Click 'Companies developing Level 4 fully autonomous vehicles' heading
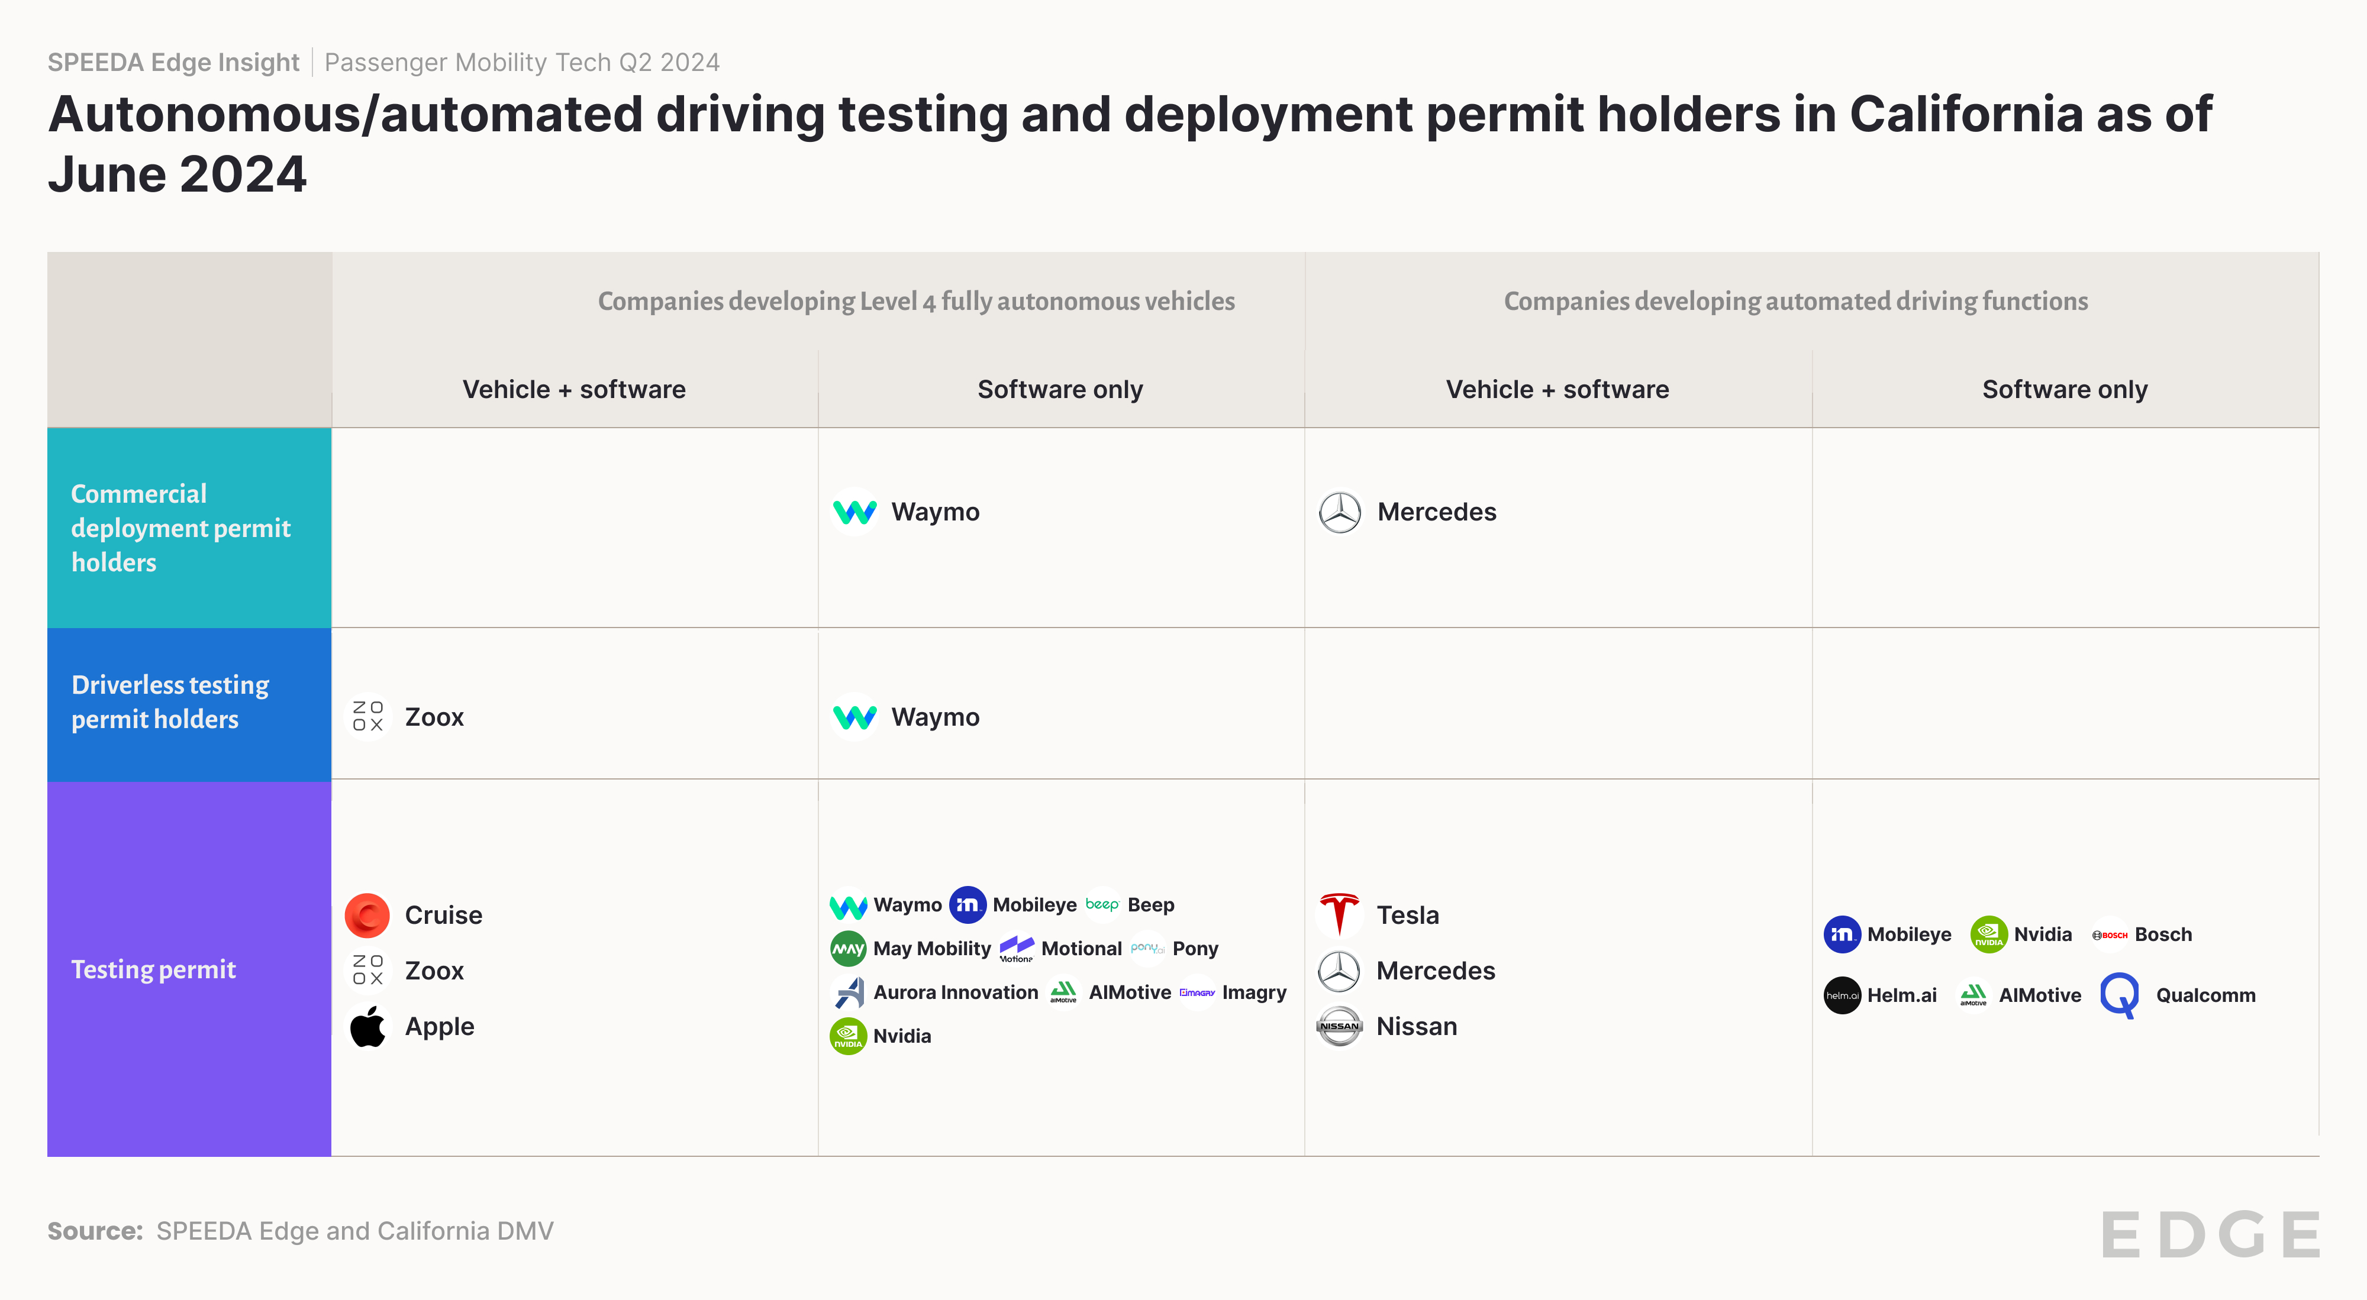The image size is (2367, 1300). pyautogui.click(x=916, y=301)
